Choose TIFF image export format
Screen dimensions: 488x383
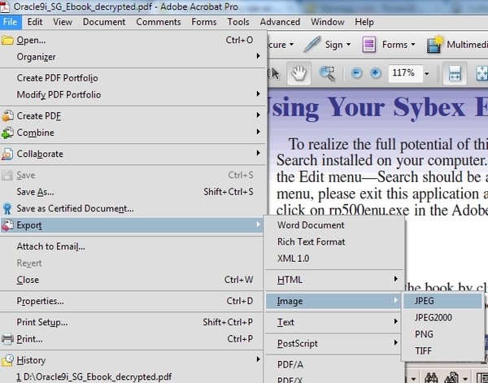[442, 351]
